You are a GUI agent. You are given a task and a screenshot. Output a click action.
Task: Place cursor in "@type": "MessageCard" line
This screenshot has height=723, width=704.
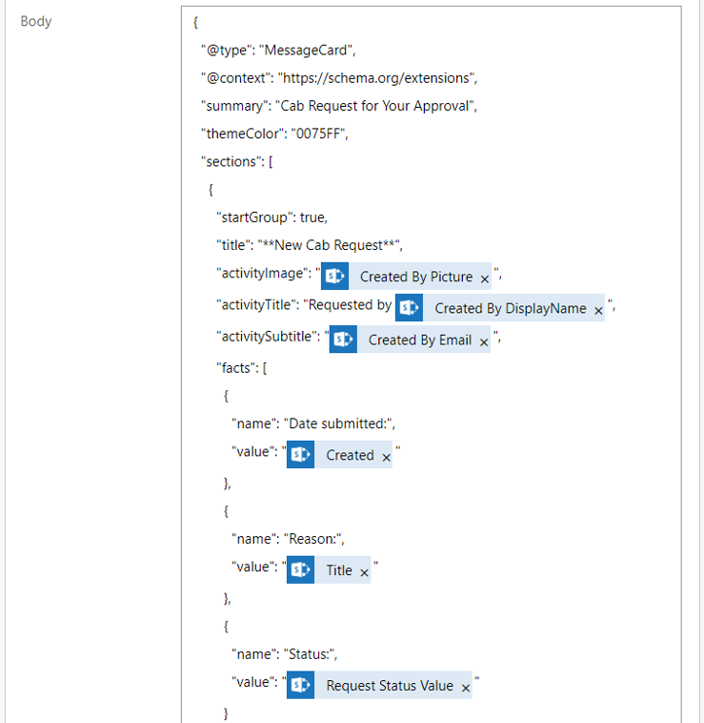pyautogui.click(x=278, y=50)
